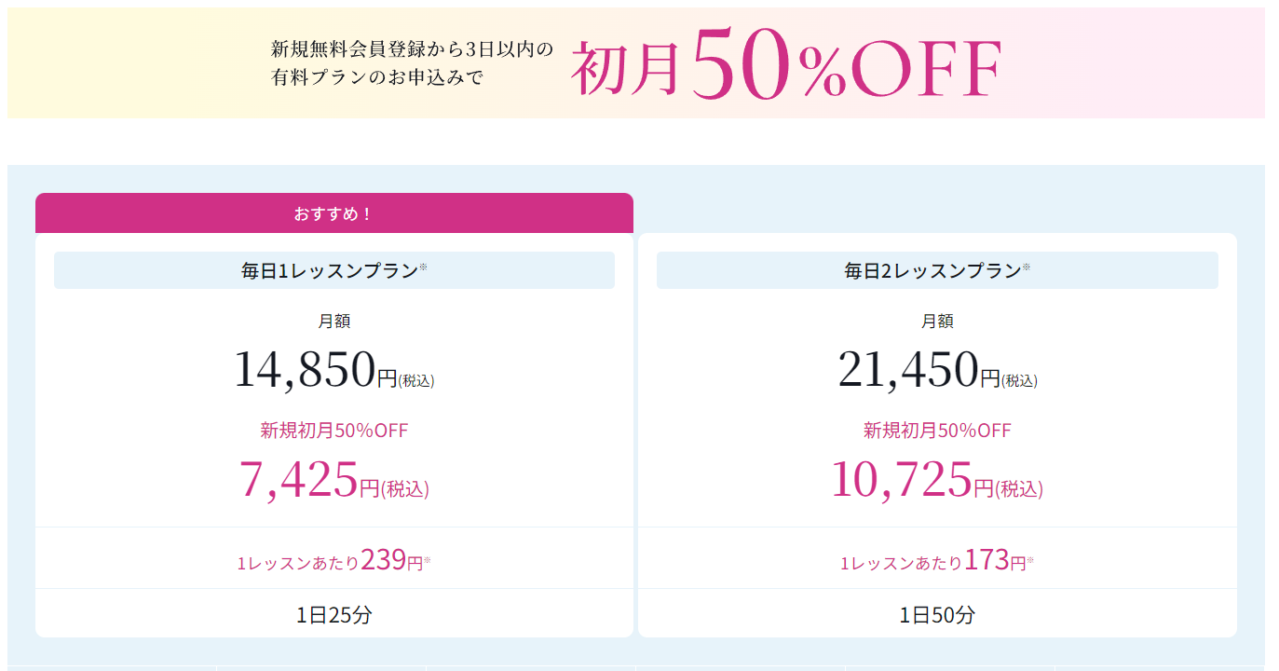Click the 1レッスンあたり173円 row
The width and height of the screenshot is (1279, 671).
[x=937, y=558]
